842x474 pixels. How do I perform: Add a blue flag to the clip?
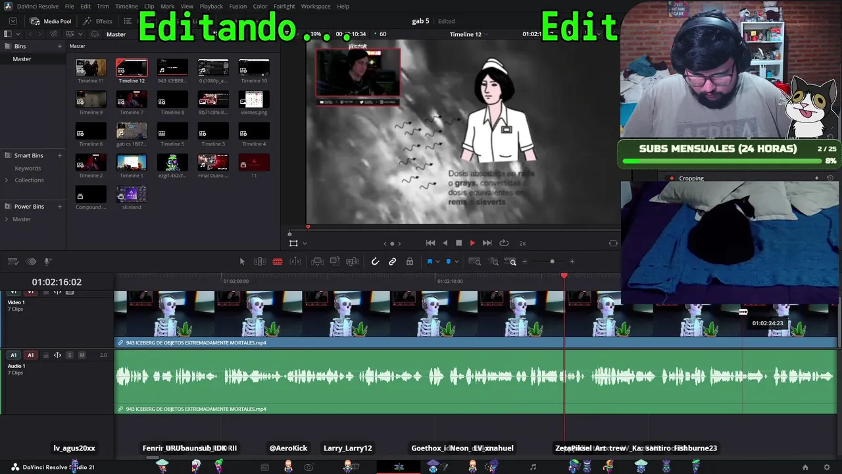(430, 262)
